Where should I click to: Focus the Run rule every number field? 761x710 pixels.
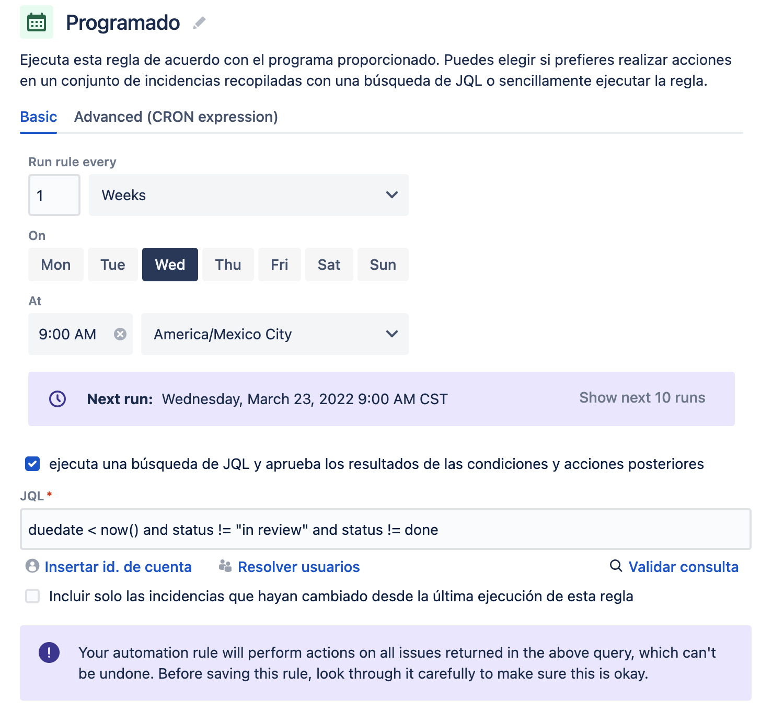54,195
